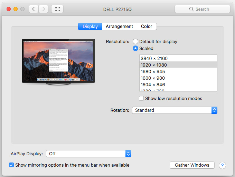The width and height of the screenshot is (235, 177).
Task: Show all preferences grid icon
Action: [x=57, y=9]
